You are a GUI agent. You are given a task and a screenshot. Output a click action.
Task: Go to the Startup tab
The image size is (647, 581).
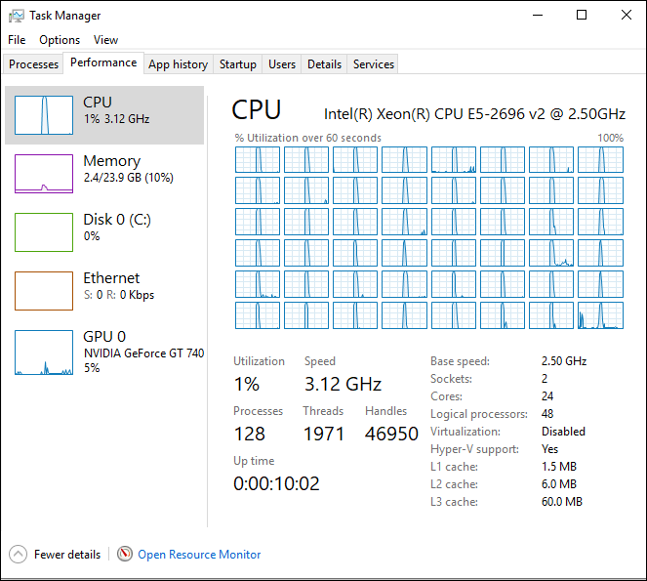click(238, 64)
